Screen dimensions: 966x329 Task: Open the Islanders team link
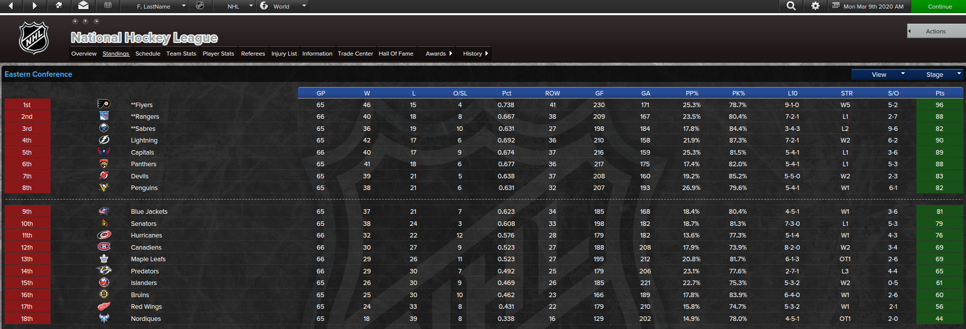pos(144,283)
